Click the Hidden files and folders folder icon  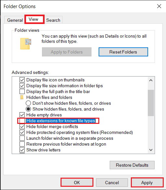coord(22,97)
